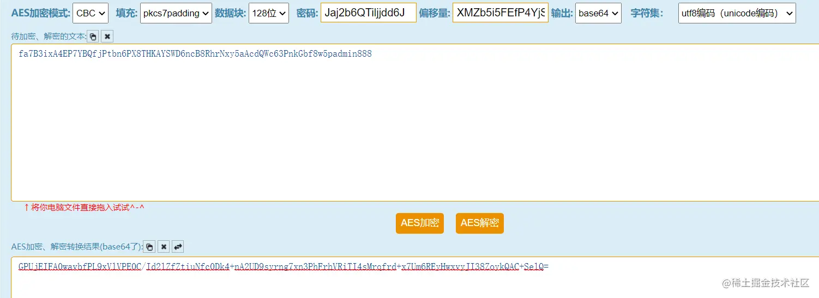Copy the input text with copy icon
The height and width of the screenshot is (298, 819).
click(x=93, y=37)
